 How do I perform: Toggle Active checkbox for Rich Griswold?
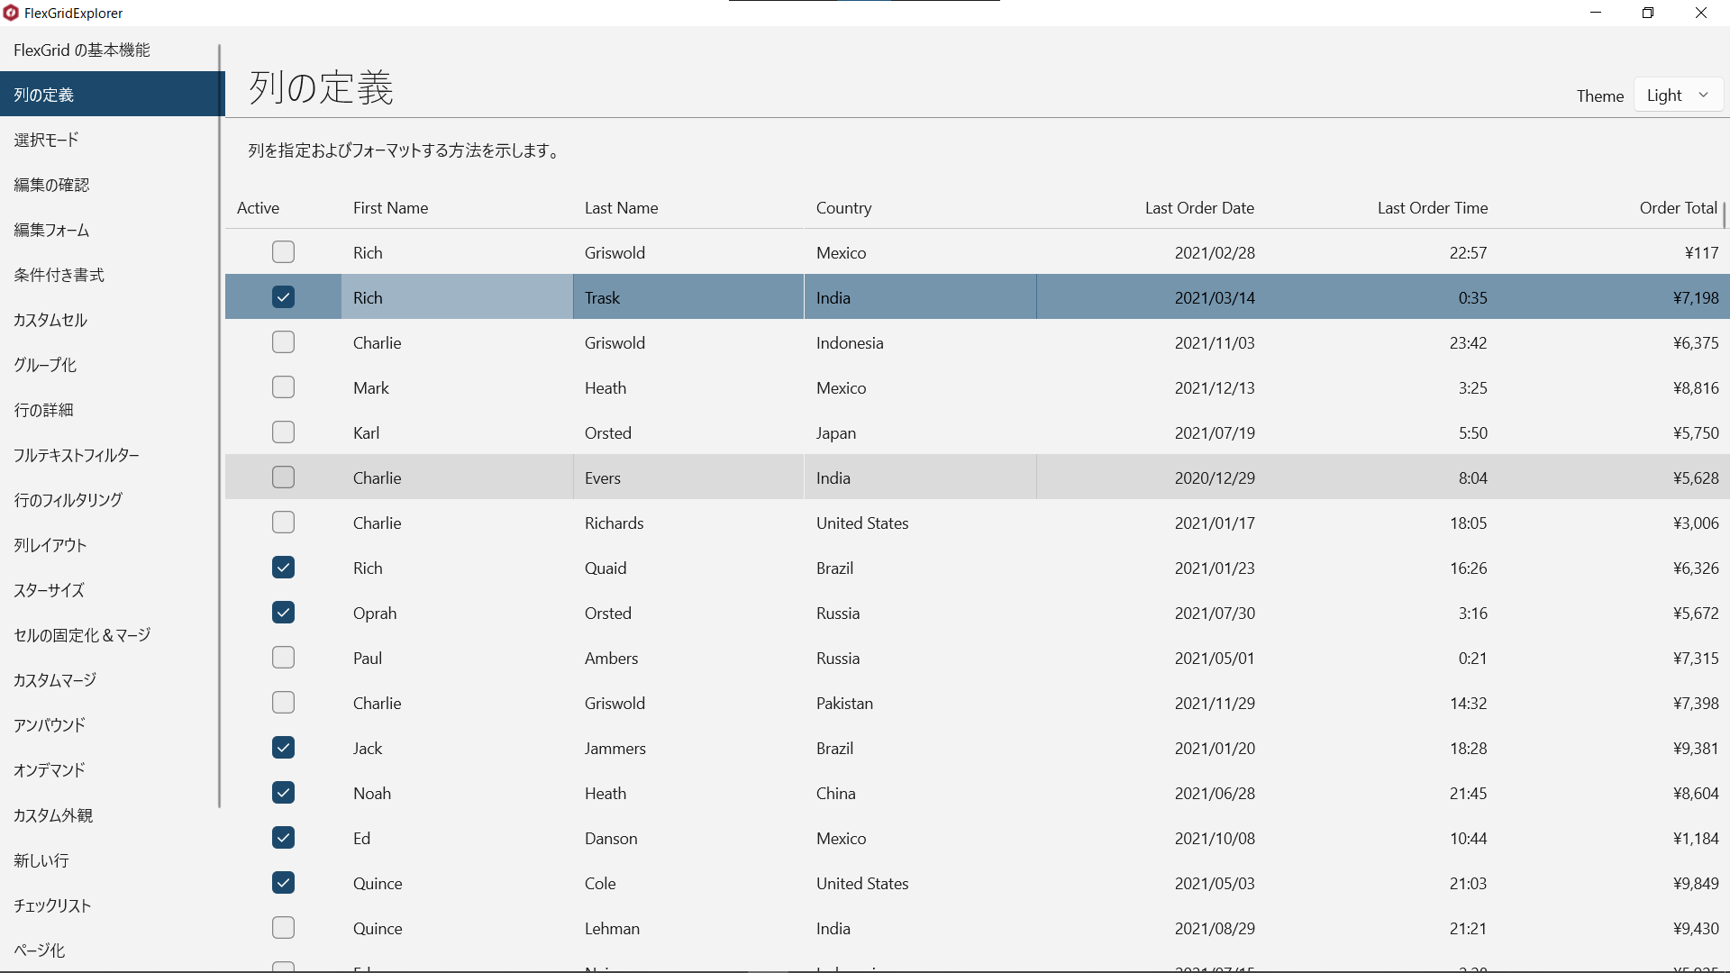tap(283, 252)
